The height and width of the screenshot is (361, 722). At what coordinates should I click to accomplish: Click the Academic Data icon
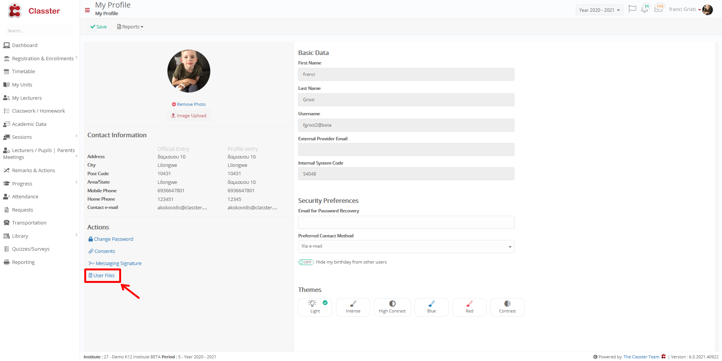tap(6, 124)
